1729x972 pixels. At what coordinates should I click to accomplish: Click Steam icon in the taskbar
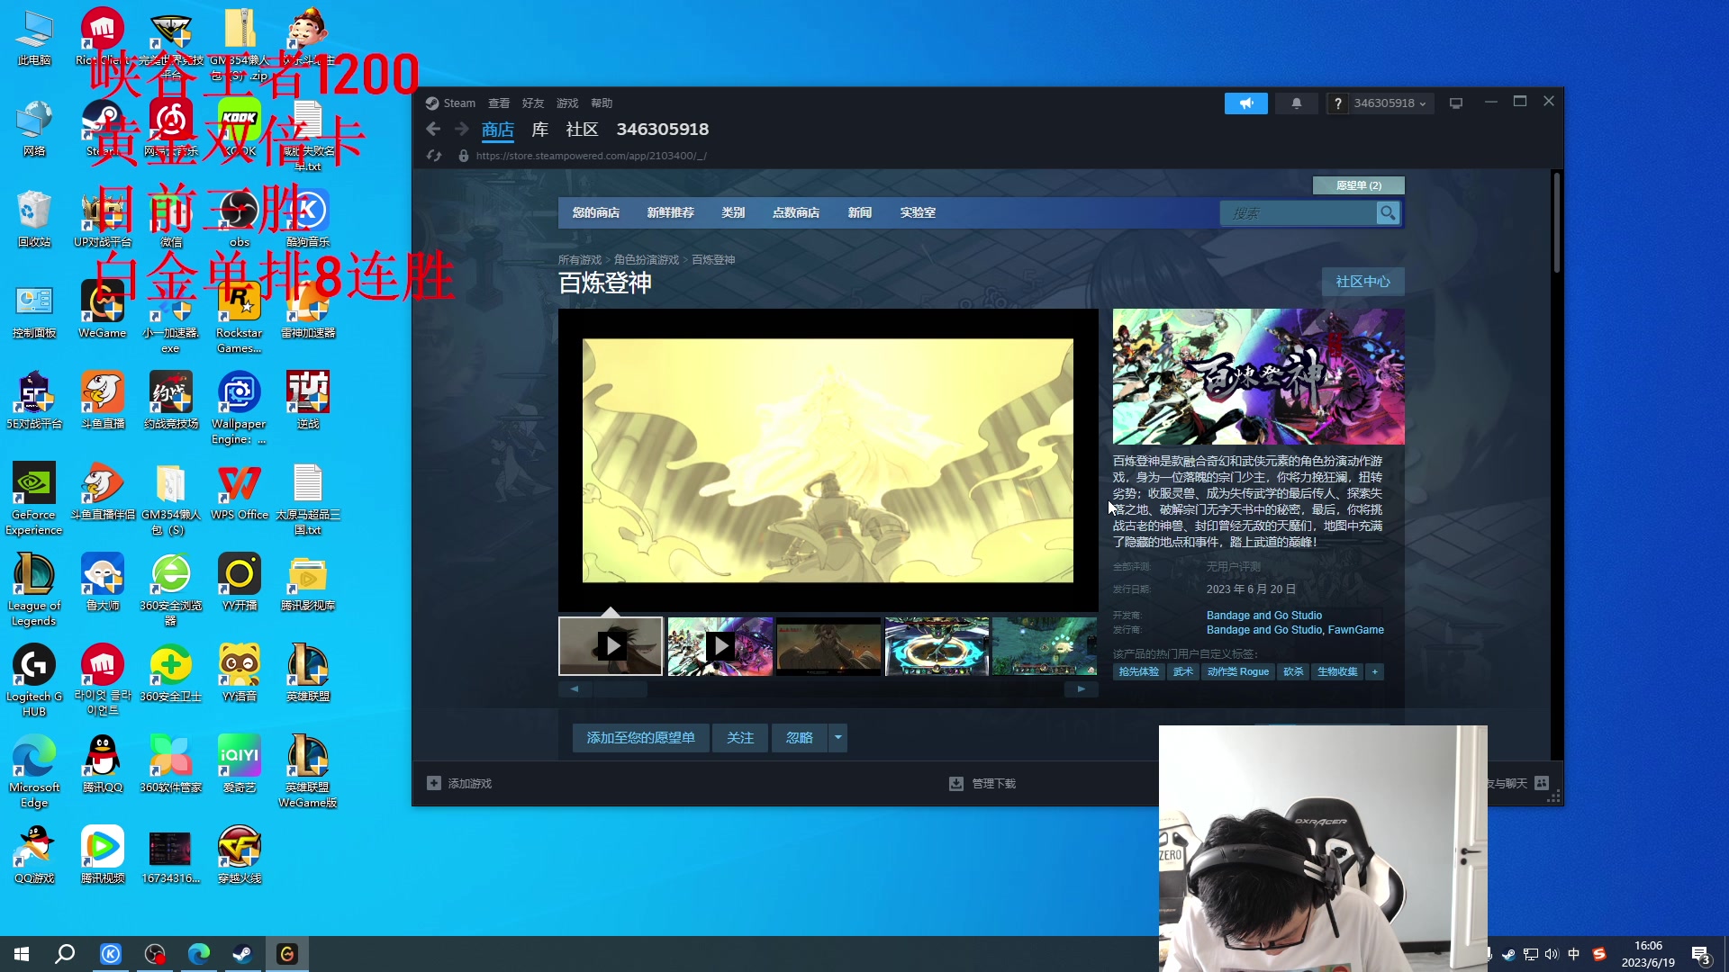[x=243, y=954]
